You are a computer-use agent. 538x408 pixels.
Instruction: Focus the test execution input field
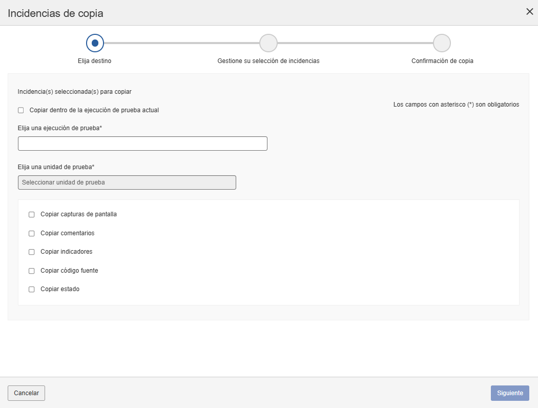[x=142, y=144]
